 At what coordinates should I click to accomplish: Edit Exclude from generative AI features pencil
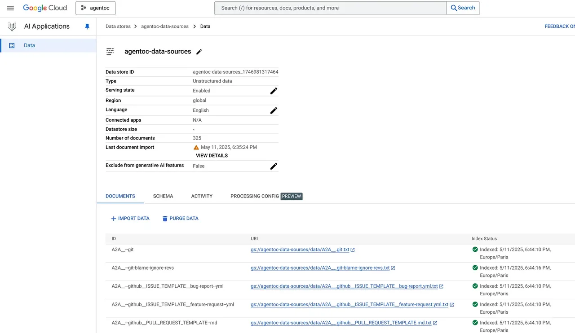pyautogui.click(x=274, y=166)
